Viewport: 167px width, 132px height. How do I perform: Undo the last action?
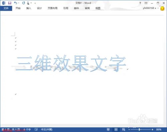click(x=15, y=3)
